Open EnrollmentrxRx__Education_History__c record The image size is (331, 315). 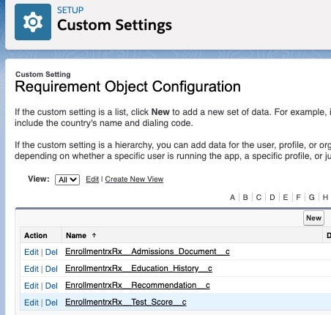click(138, 268)
